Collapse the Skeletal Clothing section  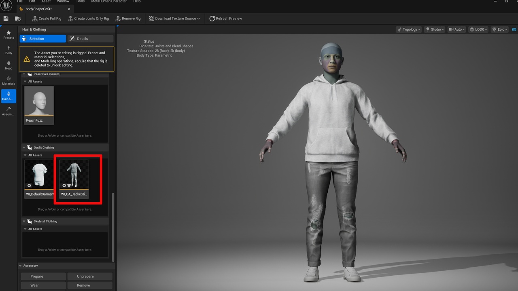25,221
